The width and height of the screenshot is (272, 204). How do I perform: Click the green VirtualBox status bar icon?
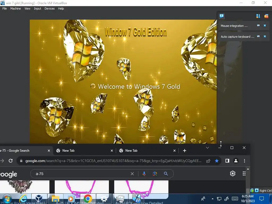click(x=252, y=190)
